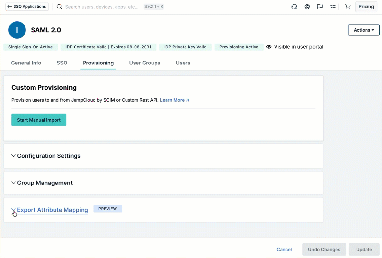This screenshot has height=258, width=382.
Task: Click IDP Certificate Valid expiry badge
Action: coord(108,47)
